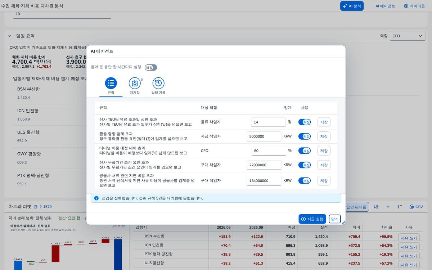Collapse the 임원 요약 section chevron
432x270 pixels.
[10, 36]
